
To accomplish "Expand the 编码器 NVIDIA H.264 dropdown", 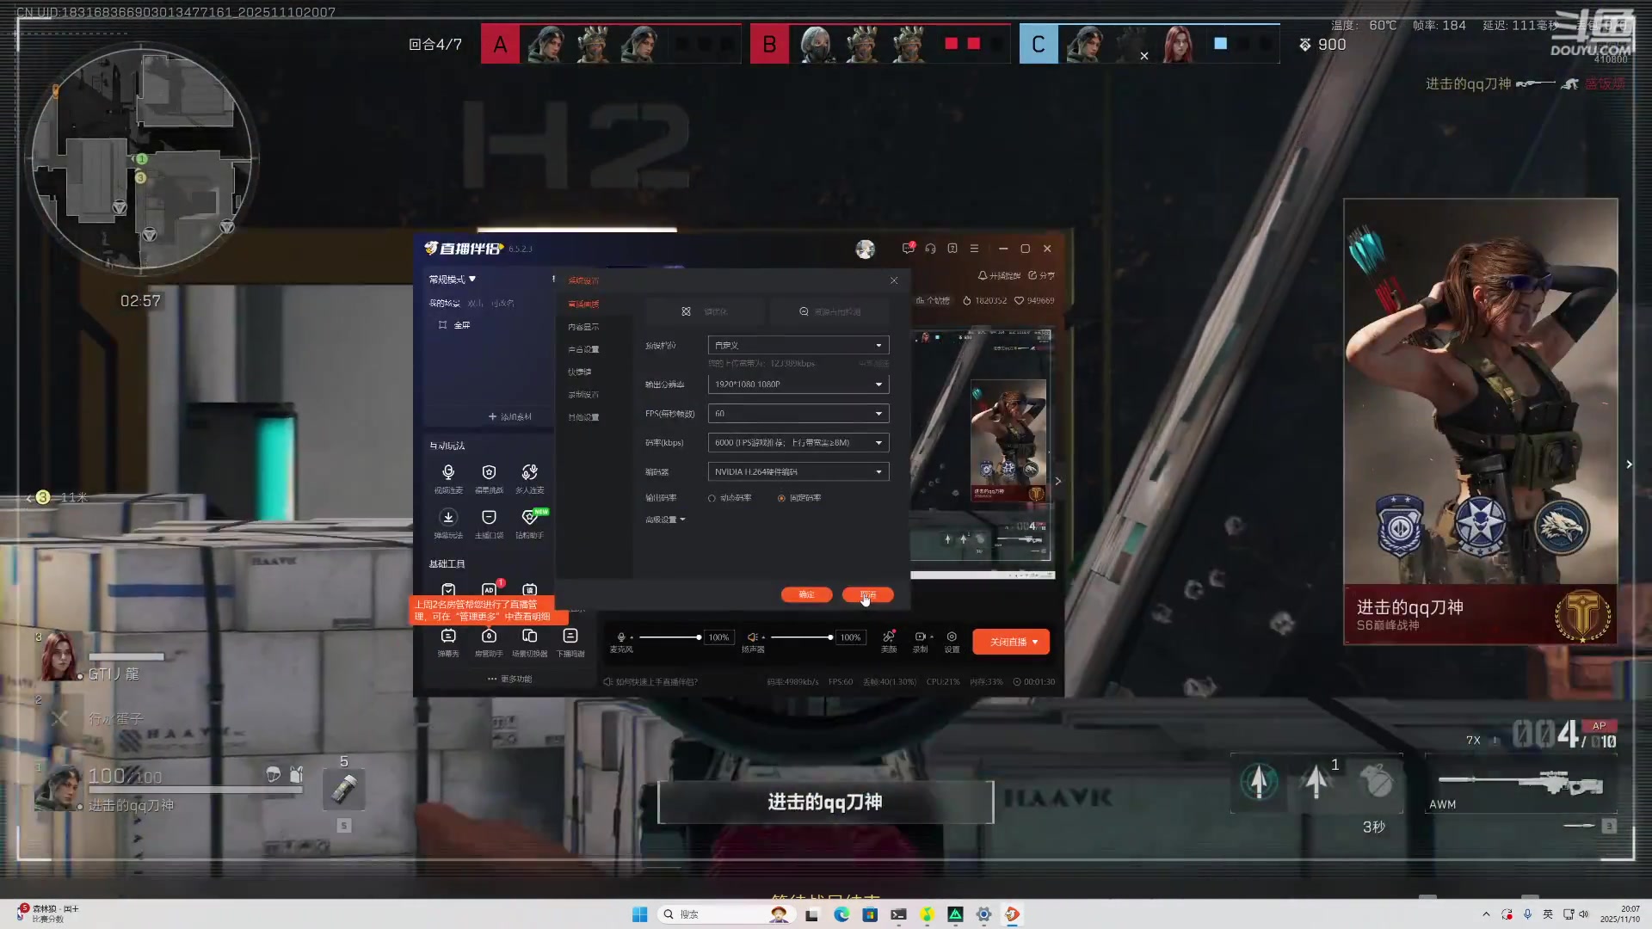I will coord(798,472).
